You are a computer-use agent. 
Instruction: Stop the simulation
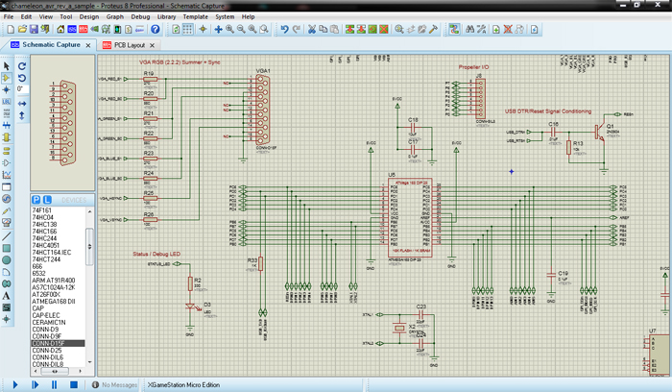pos(74,384)
